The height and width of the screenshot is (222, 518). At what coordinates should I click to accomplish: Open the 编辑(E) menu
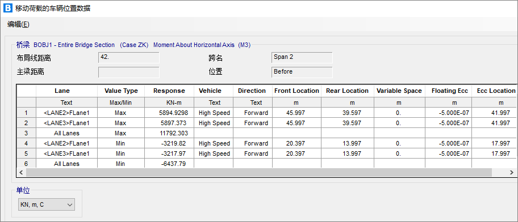click(x=18, y=24)
